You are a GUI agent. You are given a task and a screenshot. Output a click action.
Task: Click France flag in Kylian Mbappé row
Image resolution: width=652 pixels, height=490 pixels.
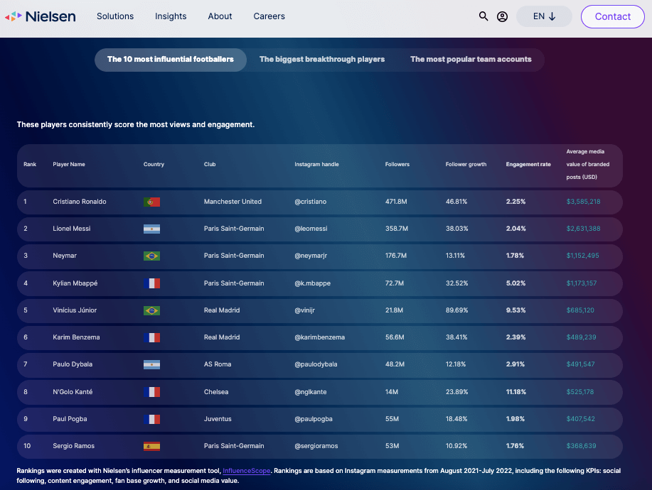151,283
